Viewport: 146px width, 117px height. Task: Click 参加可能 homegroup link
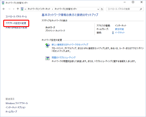tap(119, 29)
